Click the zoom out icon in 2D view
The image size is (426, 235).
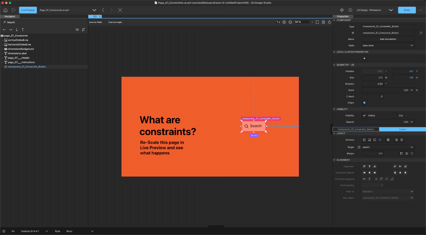(290, 22)
